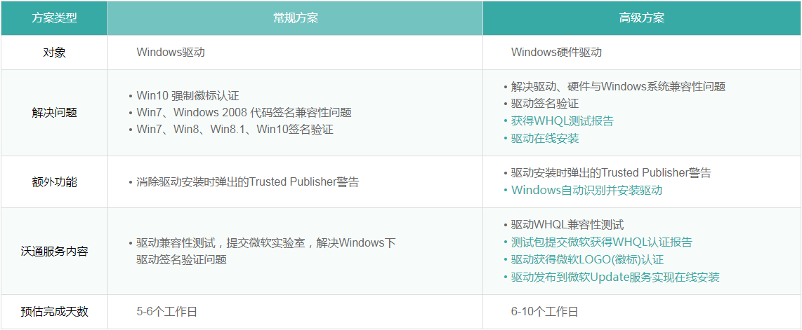Click the Windows自动识别并安装驱动 link
The width and height of the screenshot is (802, 330).
586,191
